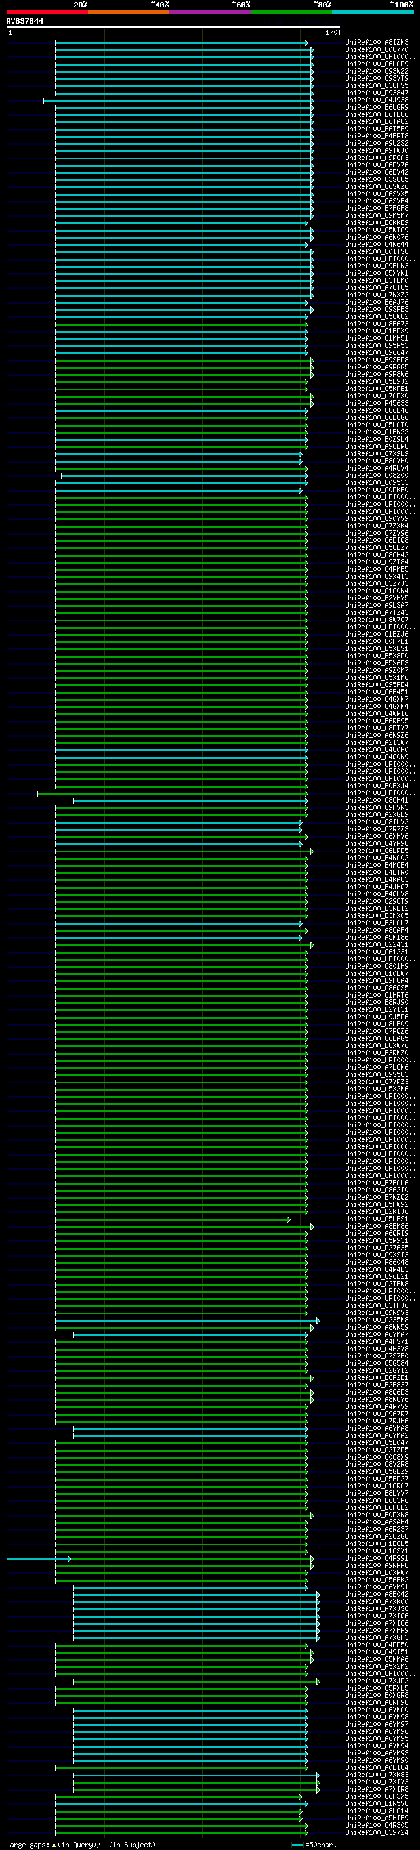
Task: Click the =50char scale legend
Action: (x=314, y=1844)
